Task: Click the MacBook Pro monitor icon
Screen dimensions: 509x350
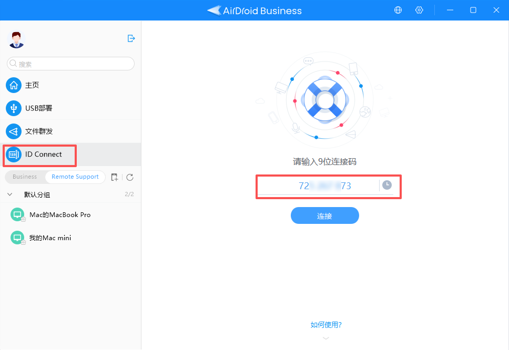Action: 17,214
